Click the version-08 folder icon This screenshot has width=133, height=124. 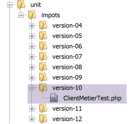point(43,67)
